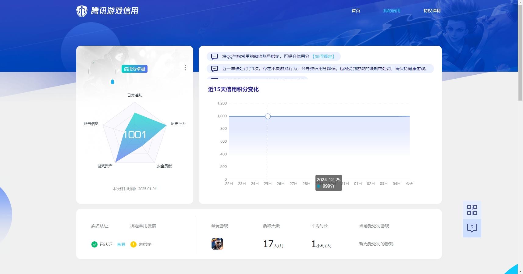The height and width of the screenshot is (274, 523).
Task: Click the green verified check icon
Action: [x=94, y=244]
